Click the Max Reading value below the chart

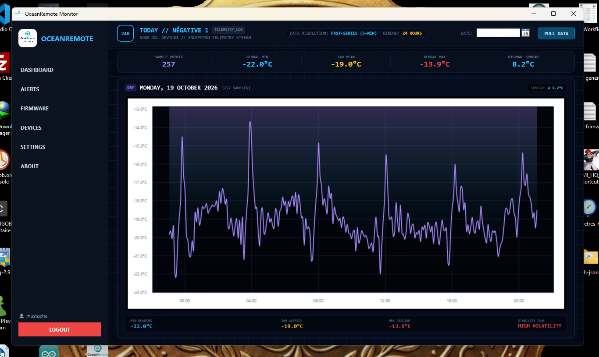coord(399,326)
